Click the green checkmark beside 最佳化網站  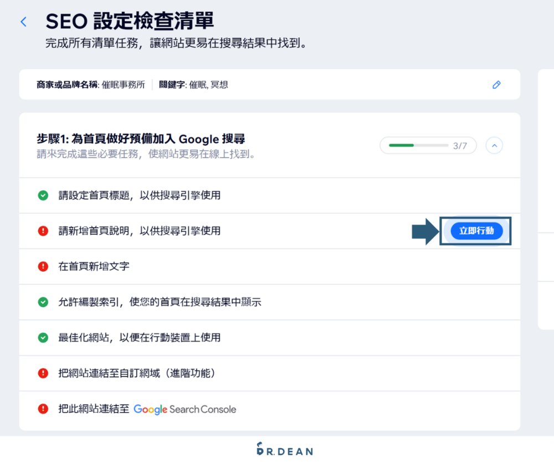43,337
